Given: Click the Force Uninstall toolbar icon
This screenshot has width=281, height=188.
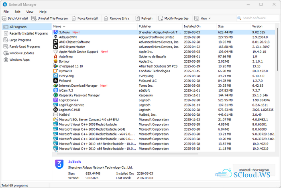Looking at the screenshot, I should tap(74, 18).
